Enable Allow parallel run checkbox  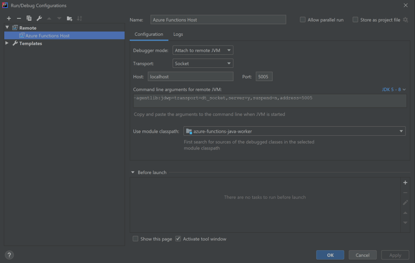[x=302, y=20]
